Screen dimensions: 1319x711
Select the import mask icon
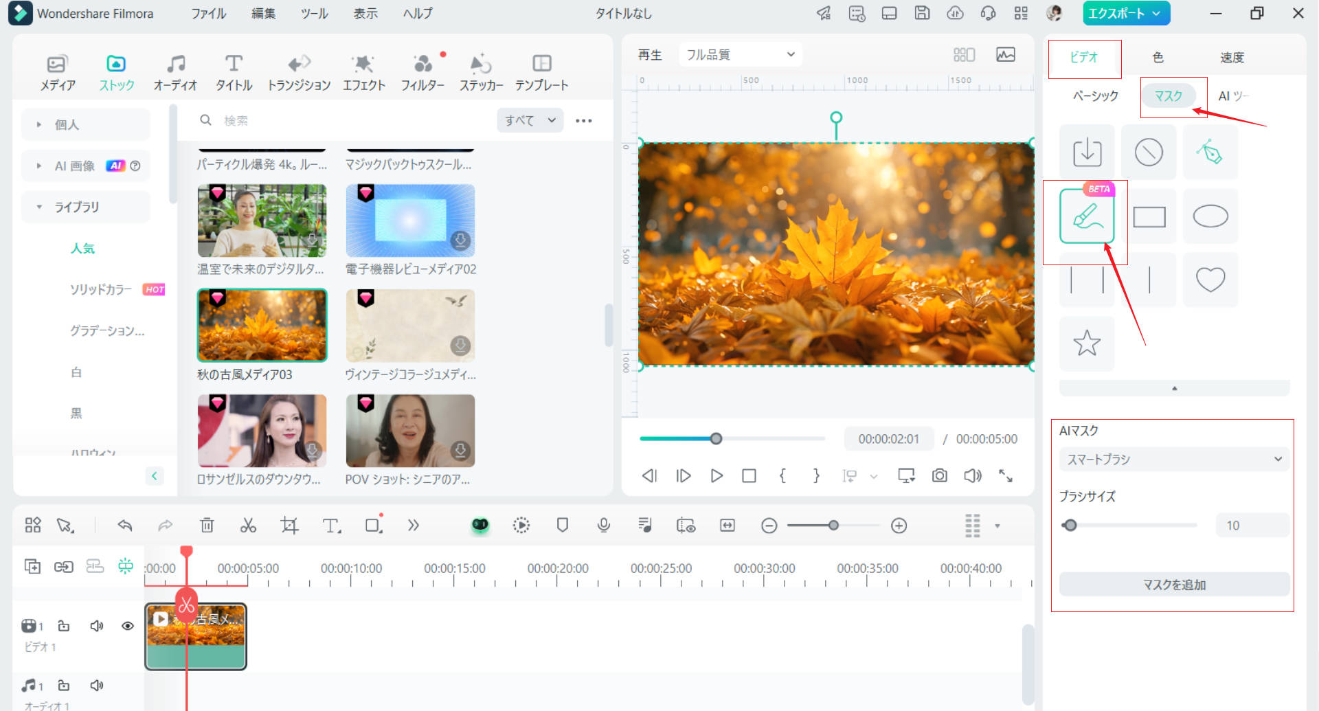pyautogui.click(x=1087, y=152)
